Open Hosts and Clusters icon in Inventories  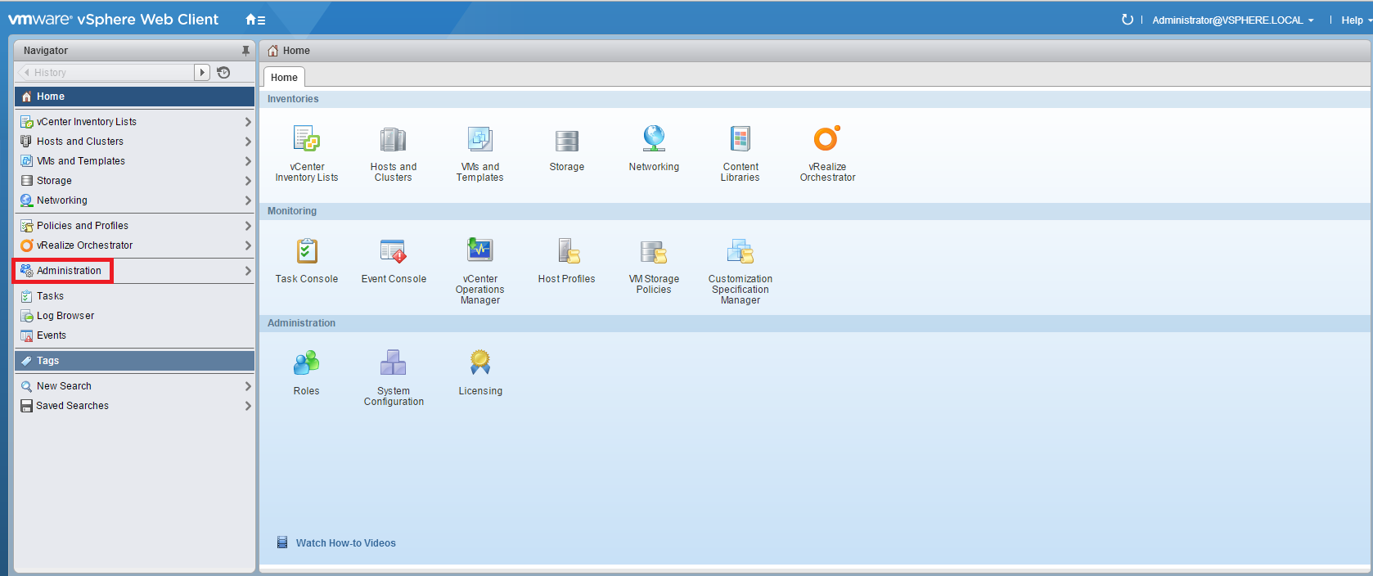[x=394, y=139]
